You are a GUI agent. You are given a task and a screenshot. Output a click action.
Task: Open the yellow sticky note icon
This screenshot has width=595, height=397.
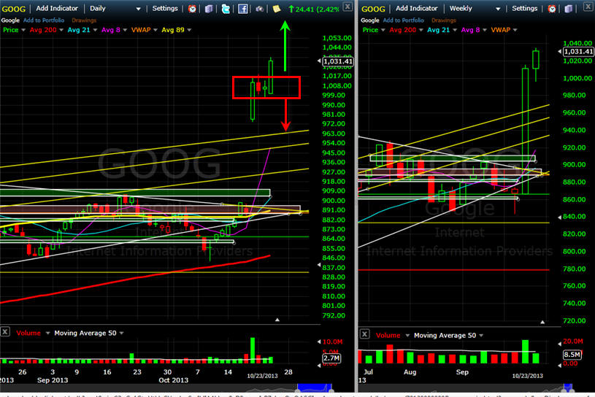pos(277,8)
